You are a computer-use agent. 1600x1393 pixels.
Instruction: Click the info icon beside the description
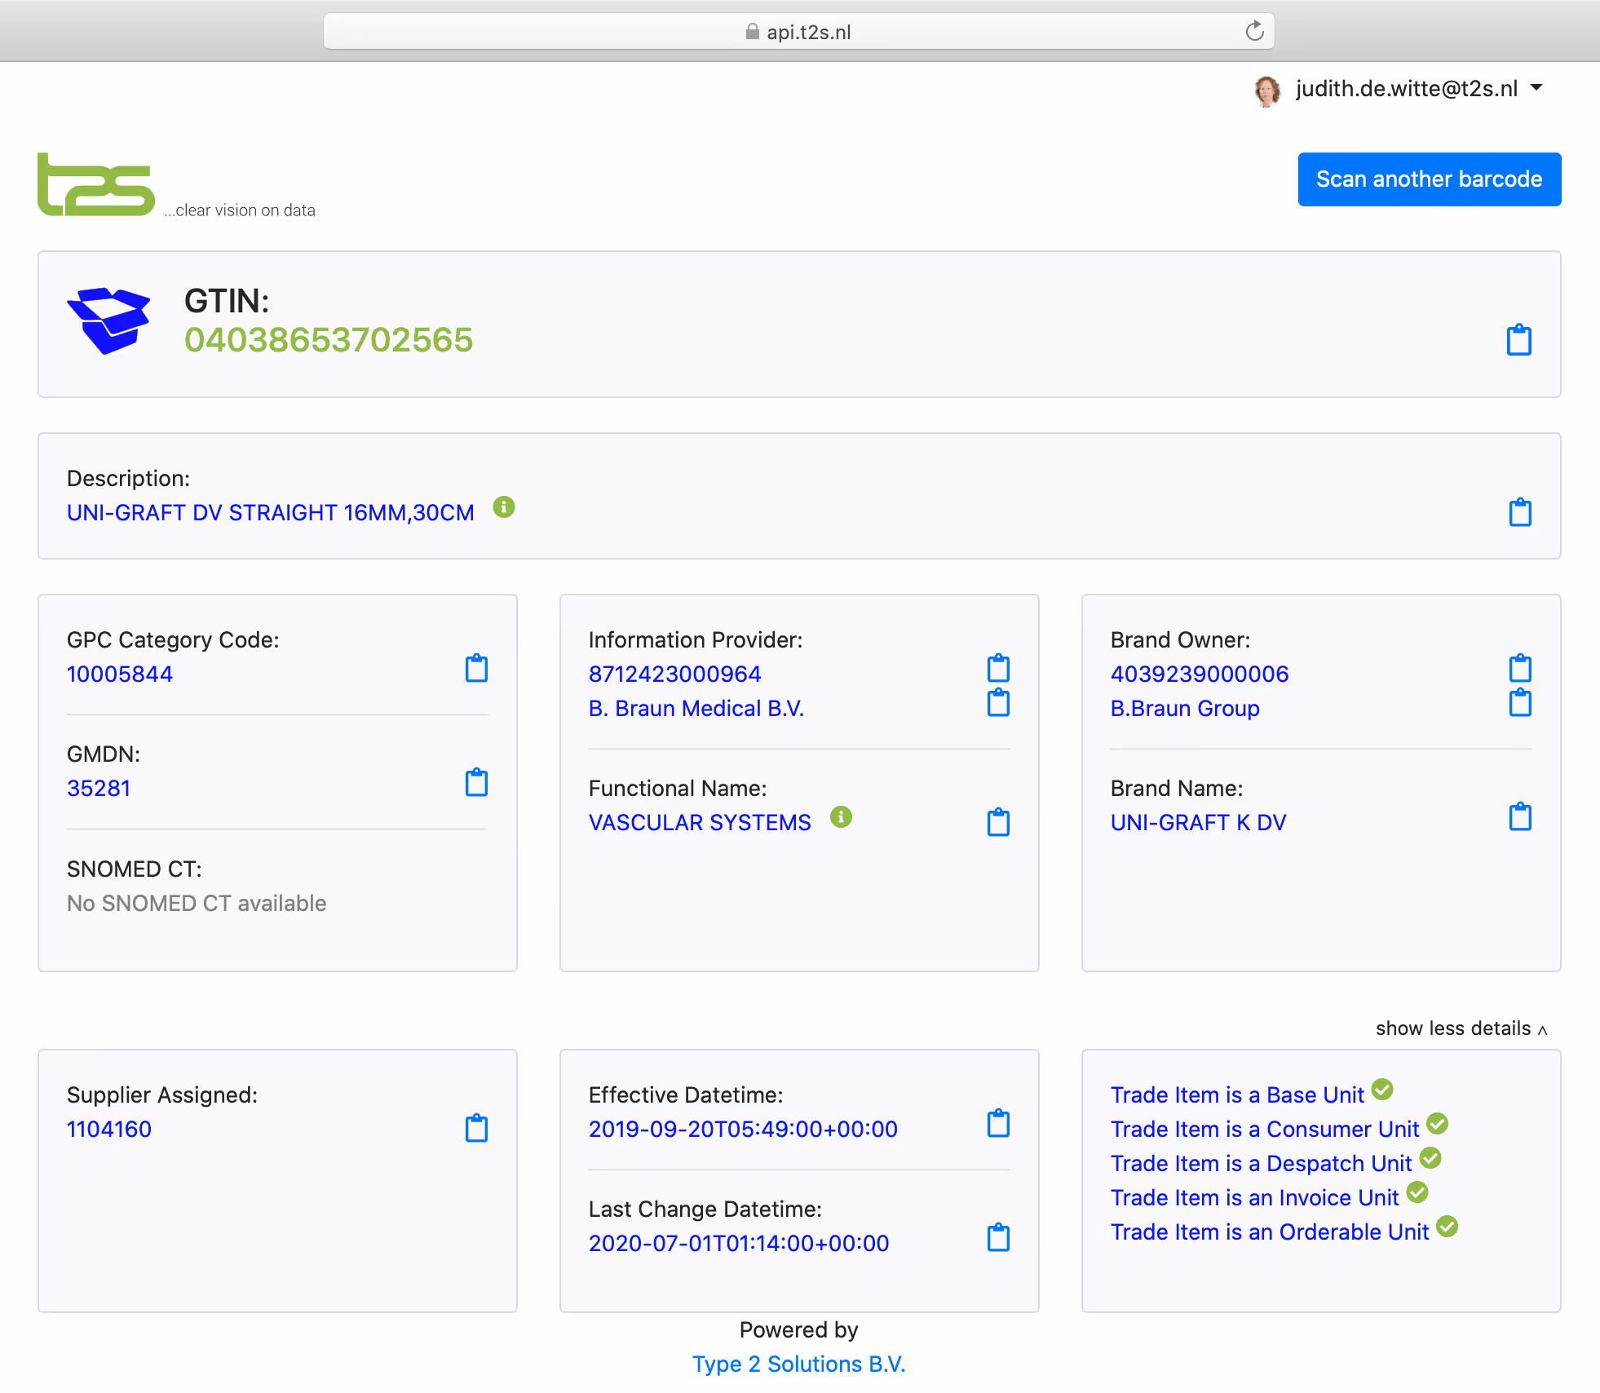tap(504, 507)
